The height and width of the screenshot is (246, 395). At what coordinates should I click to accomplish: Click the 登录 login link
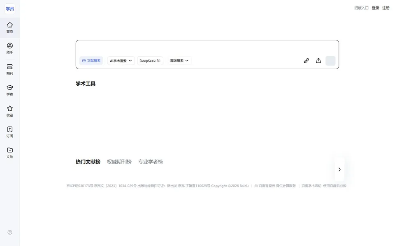(375, 8)
